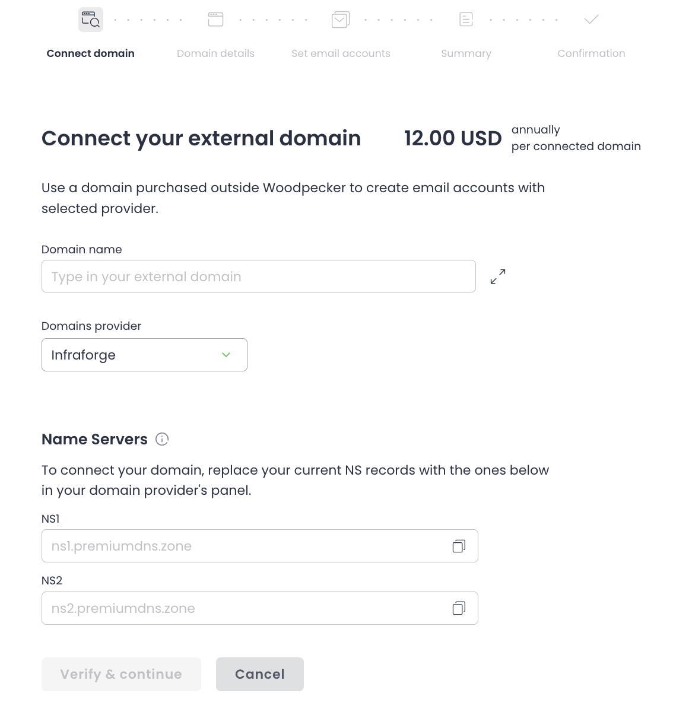Click the Confirmation checkmark step icon
Viewport: 692px width, 725px height.
coord(591,20)
